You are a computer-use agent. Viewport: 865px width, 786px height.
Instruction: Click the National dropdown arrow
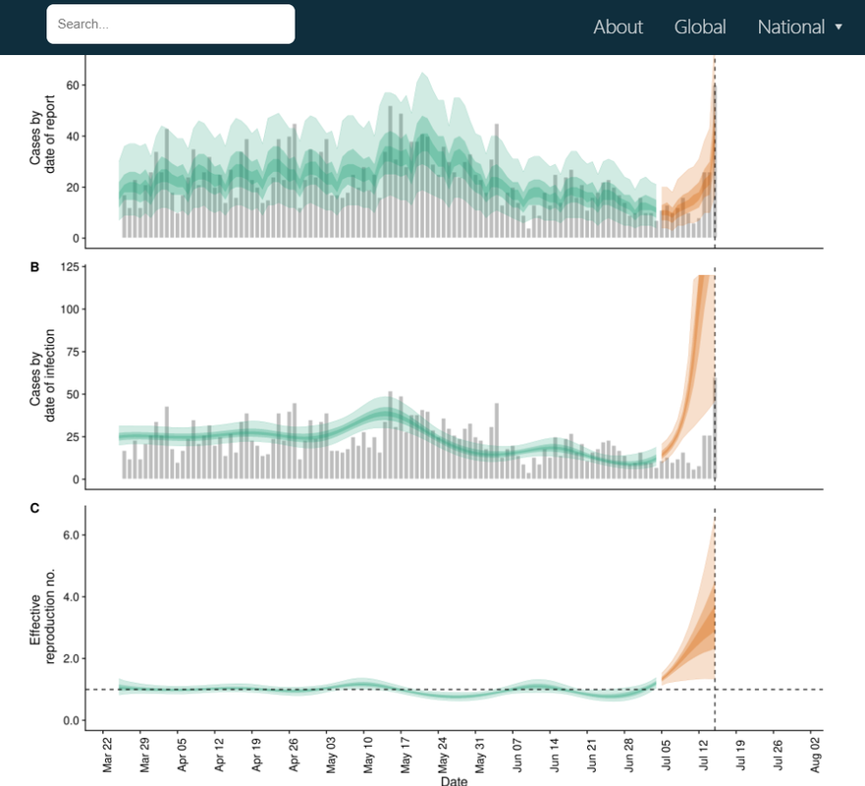[838, 27]
